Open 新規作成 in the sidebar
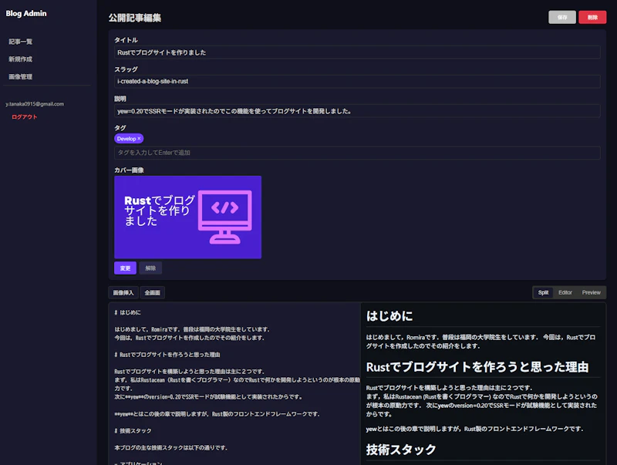The width and height of the screenshot is (617, 465). pos(21,59)
